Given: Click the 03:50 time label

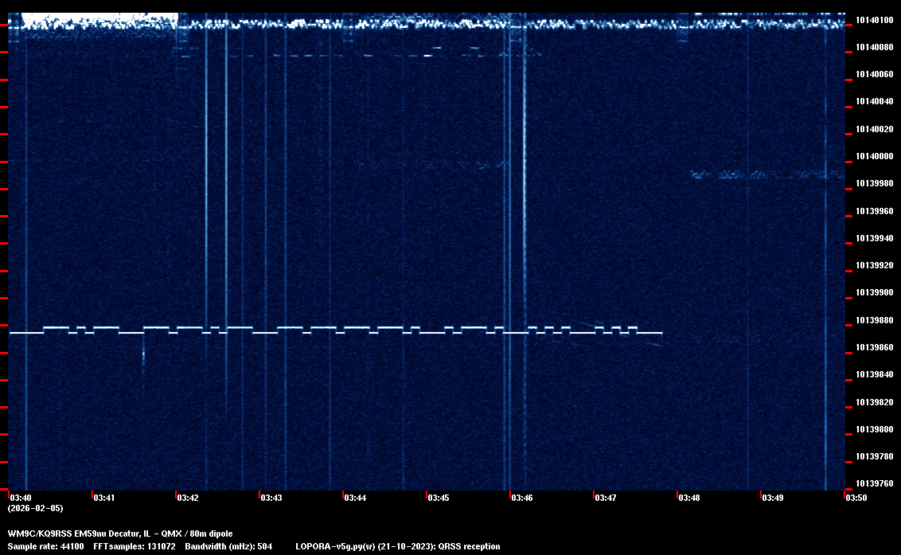Looking at the screenshot, I should pyautogui.click(x=856, y=498).
